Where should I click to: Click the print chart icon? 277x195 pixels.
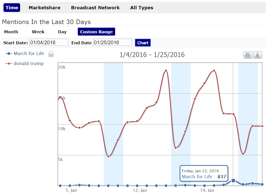(248, 55)
